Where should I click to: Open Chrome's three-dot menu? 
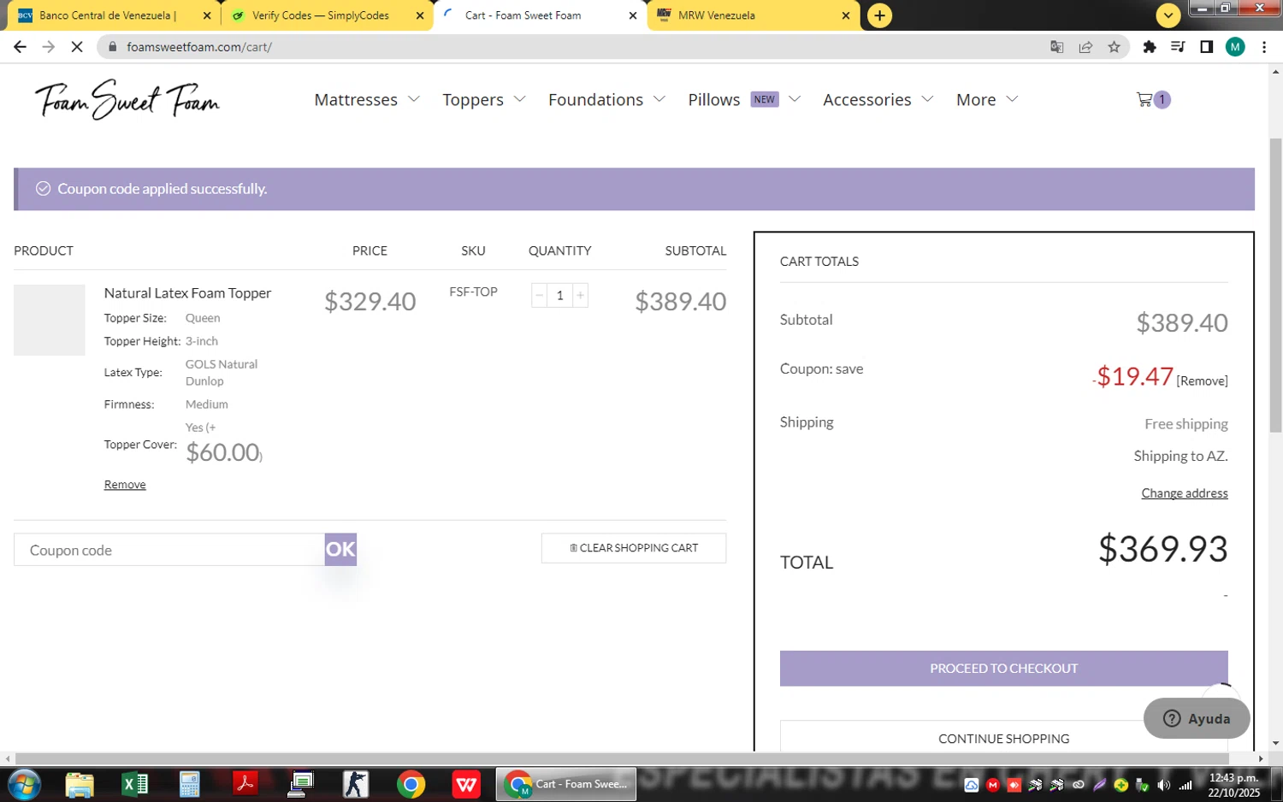(1264, 47)
